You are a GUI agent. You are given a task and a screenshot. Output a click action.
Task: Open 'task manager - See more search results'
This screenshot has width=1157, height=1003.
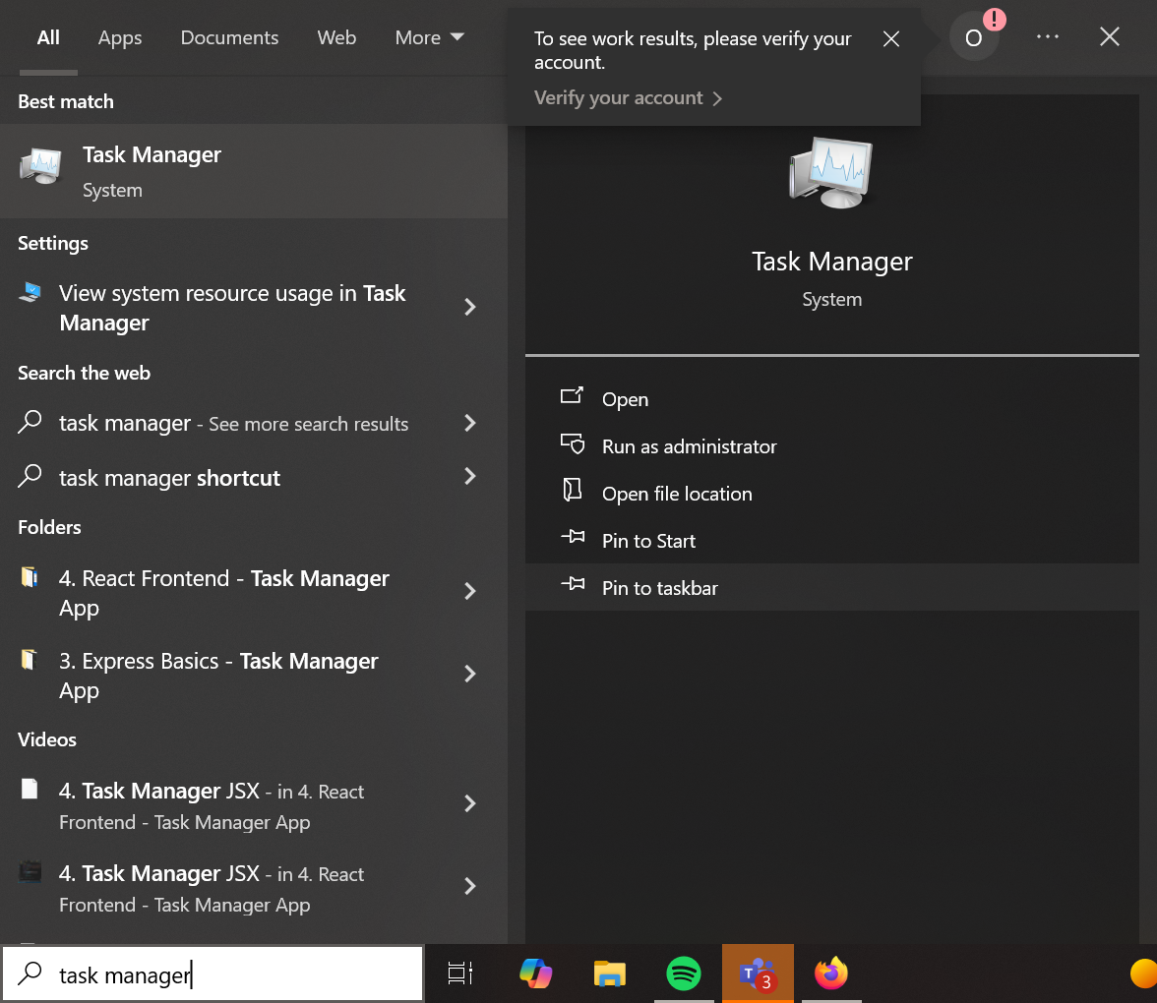click(x=253, y=423)
